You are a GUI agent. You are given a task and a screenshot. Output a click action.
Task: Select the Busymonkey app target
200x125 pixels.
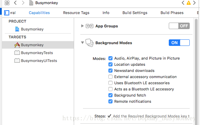pos(38,45)
